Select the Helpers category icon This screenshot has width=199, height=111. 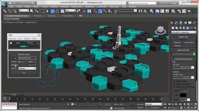point(188,28)
